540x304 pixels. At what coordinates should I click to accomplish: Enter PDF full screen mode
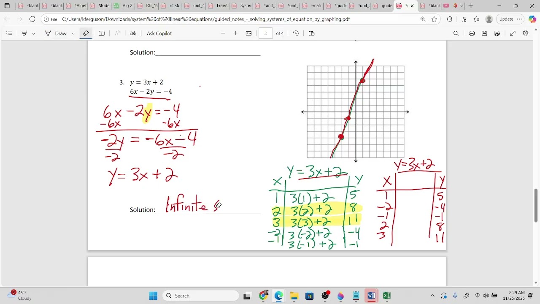[x=513, y=33]
